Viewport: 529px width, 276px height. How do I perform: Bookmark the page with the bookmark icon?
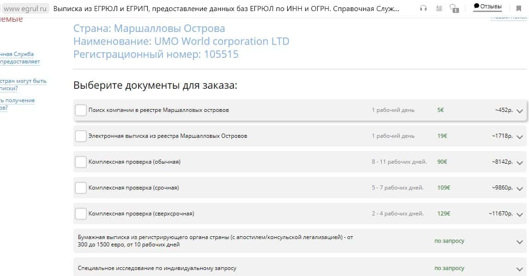coord(518,8)
